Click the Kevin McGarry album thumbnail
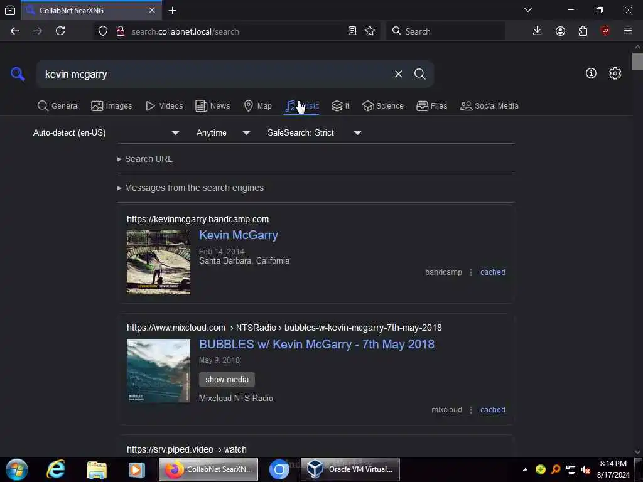643x482 pixels. pos(158,262)
